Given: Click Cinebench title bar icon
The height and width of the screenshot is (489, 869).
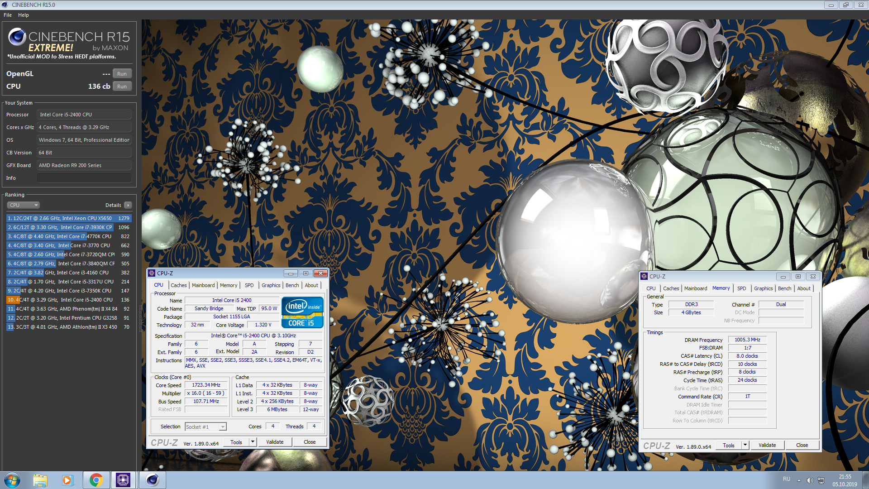Looking at the screenshot, I should tap(5, 5).
